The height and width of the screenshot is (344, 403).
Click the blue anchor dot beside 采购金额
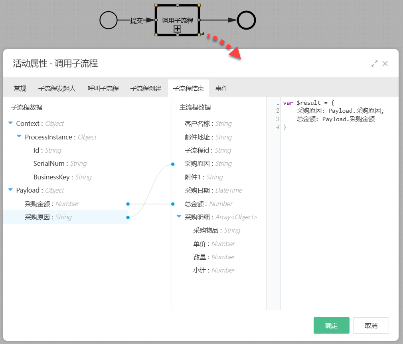(x=128, y=204)
